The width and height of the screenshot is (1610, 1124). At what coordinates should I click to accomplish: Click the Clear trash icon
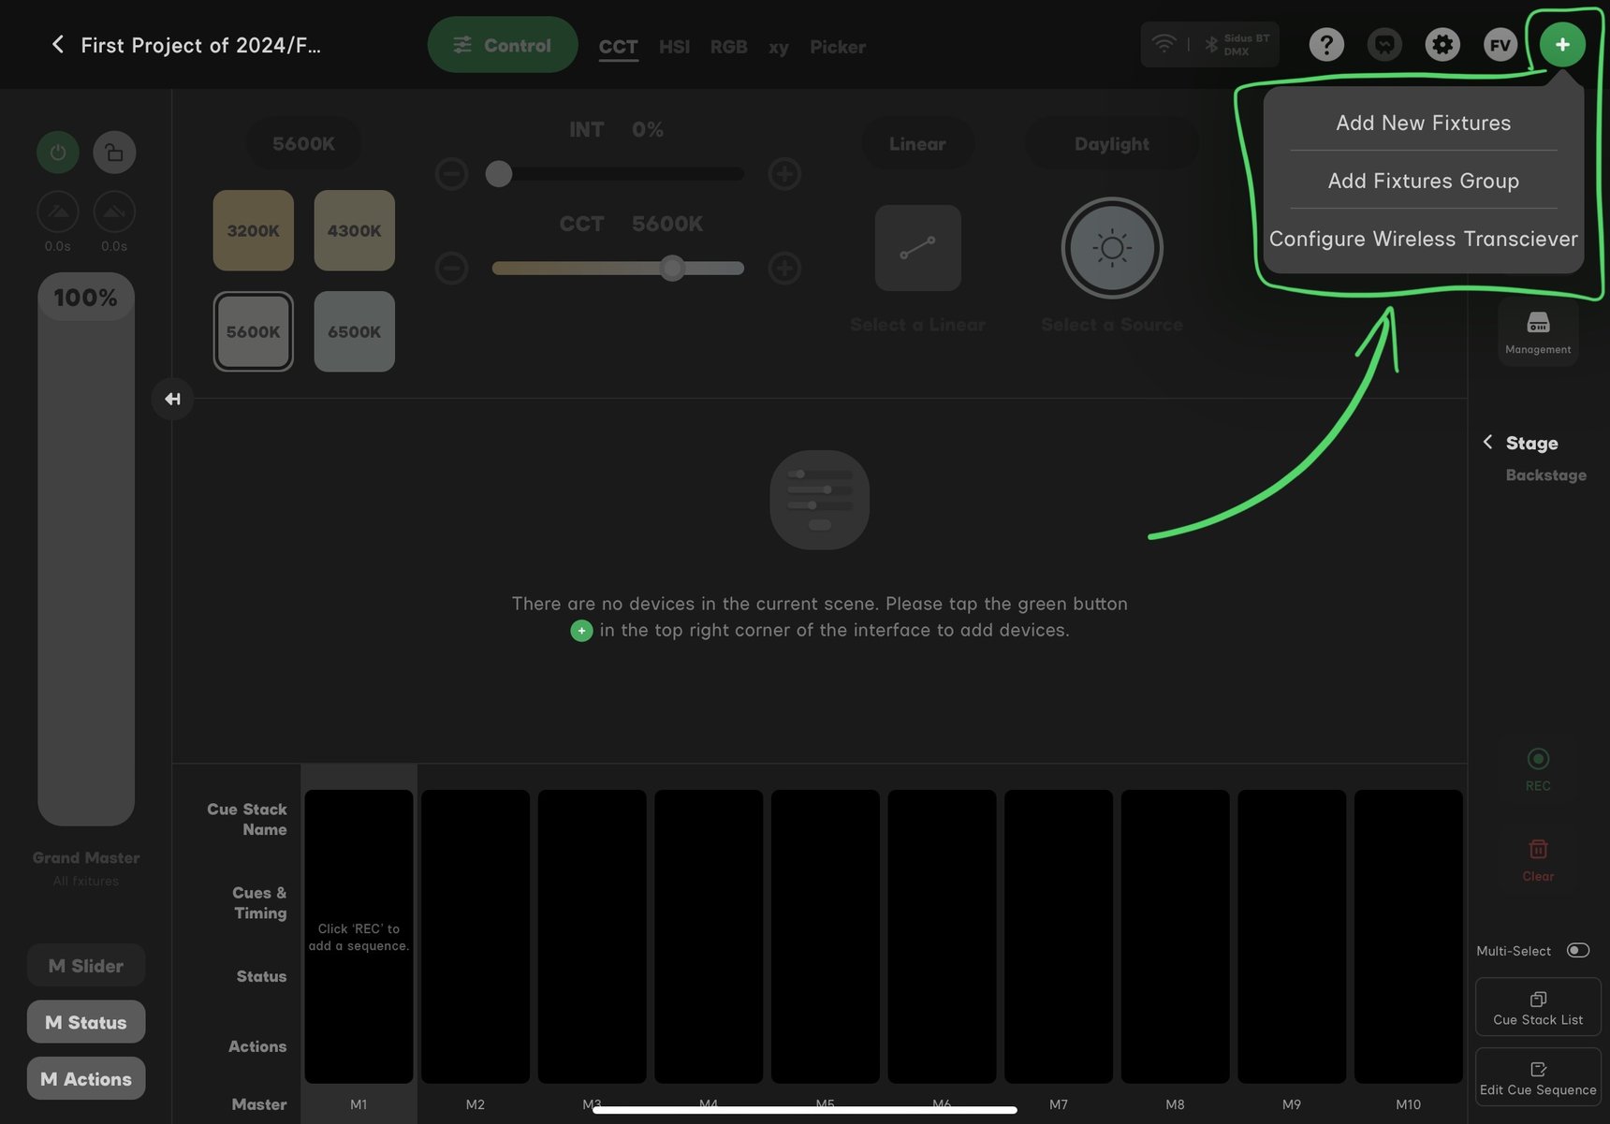pyautogui.click(x=1538, y=849)
